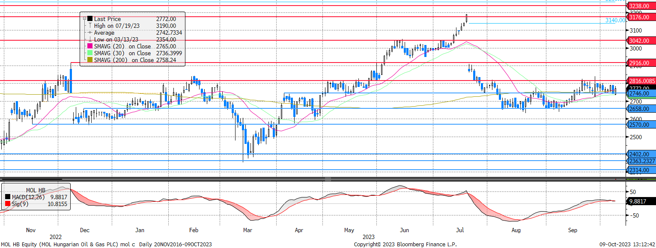Collapse the Last Price legend tree
656x248 pixels.
(x=83, y=19)
